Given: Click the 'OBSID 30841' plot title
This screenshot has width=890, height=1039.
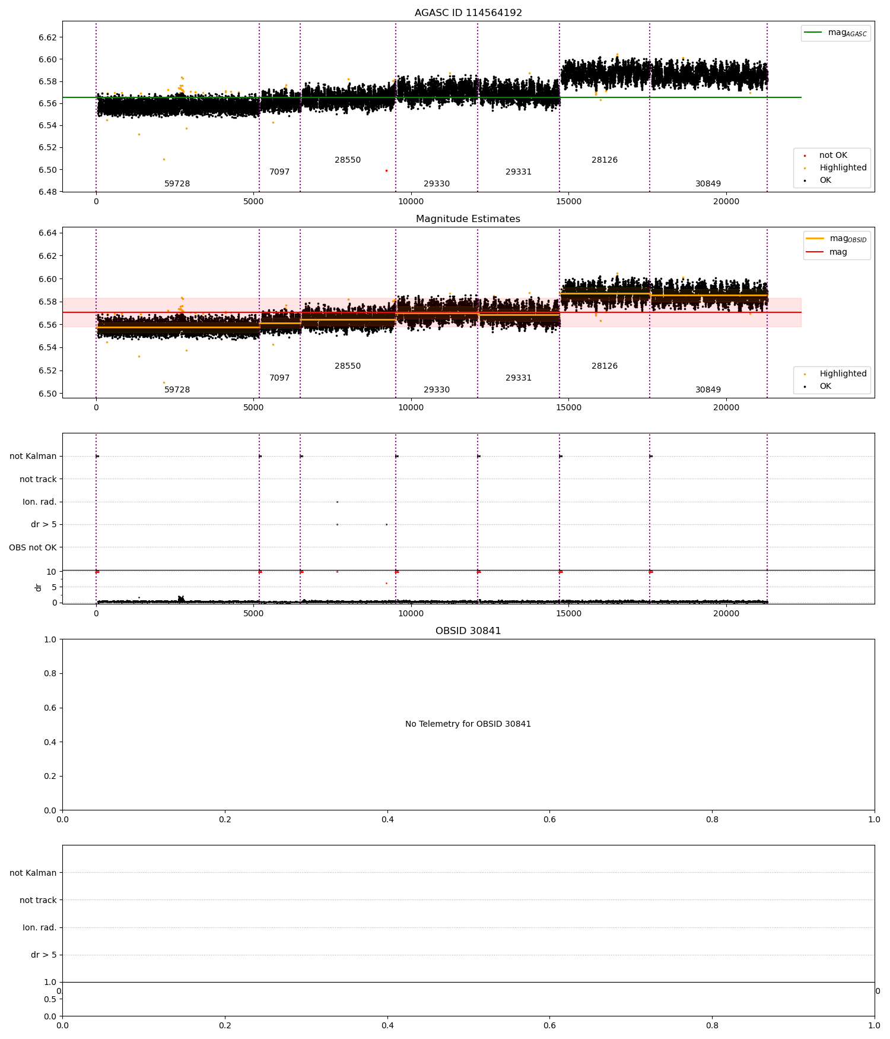Looking at the screenshot, I should (x=468, y=631).
